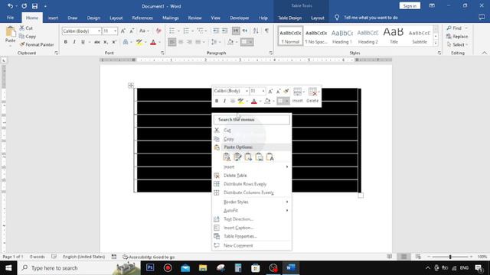The height and width of the screenshot is (275, 490).
Task: Click the Search the menus field
Action: (x=252, y=119)
